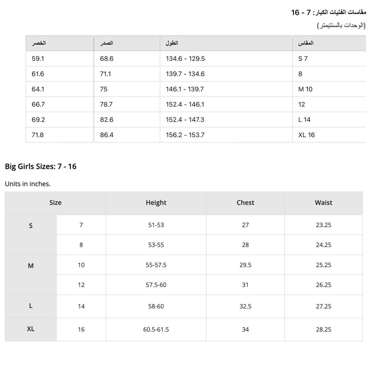Select height value 146.1 - 139.7
The width and height of the screenshot is (370, 370).
pos(185,89)
